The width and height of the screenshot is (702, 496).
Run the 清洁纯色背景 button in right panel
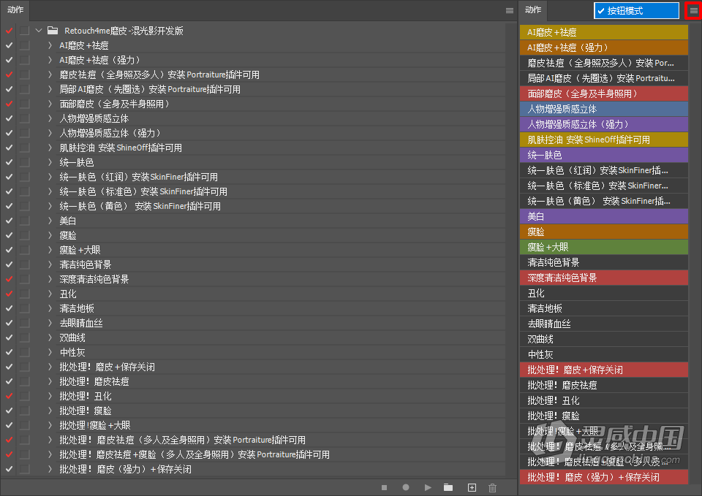pyautogui.click(x=604, y=262)
